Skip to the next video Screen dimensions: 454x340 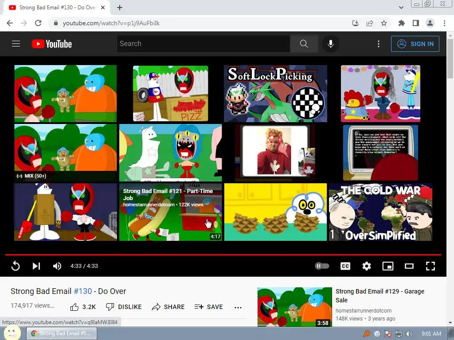[36, 266]
